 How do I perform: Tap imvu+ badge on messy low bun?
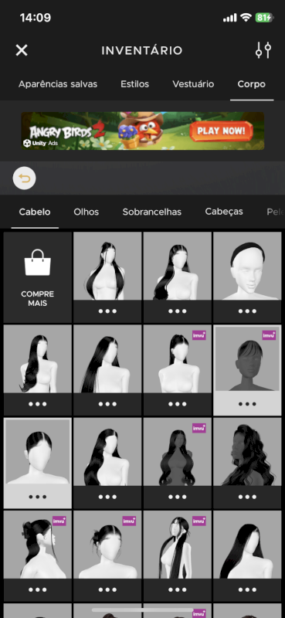(x=129, y=521)
